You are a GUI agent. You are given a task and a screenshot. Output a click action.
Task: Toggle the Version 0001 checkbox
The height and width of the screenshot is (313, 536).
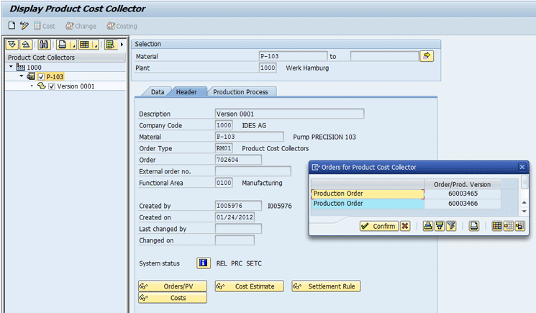52,86
